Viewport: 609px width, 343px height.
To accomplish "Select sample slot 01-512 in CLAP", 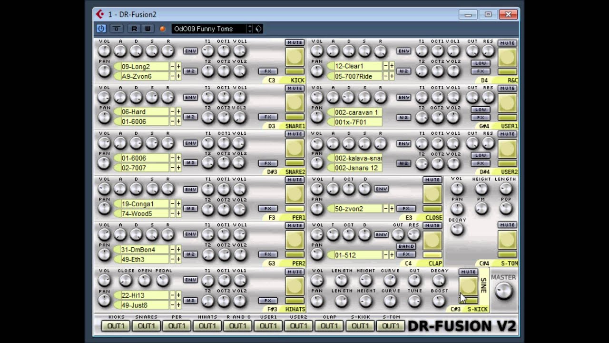I will pyautogui.click(x=357, y=255).
